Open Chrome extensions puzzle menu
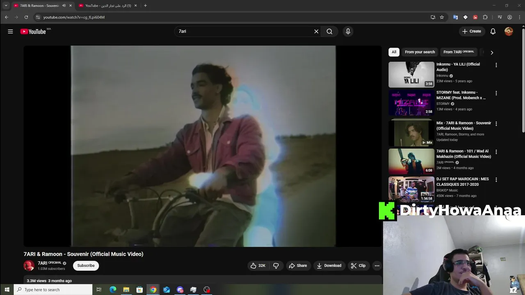The height and width of the screenshot is (295, 525). tap(485, 17)
